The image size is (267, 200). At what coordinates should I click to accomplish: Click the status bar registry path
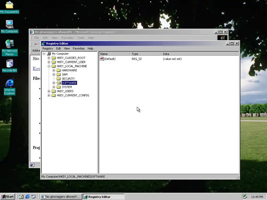[x=73, y=177]
